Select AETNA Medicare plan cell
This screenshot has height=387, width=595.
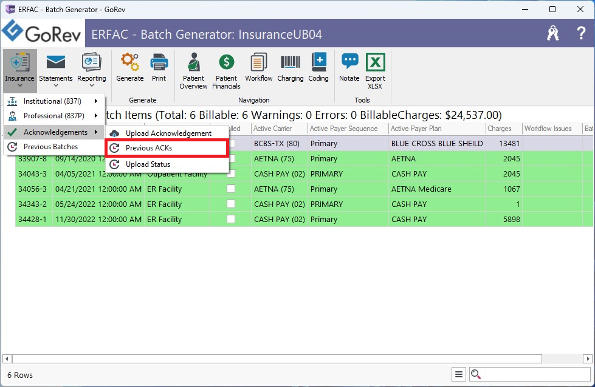tap(437, 189)
